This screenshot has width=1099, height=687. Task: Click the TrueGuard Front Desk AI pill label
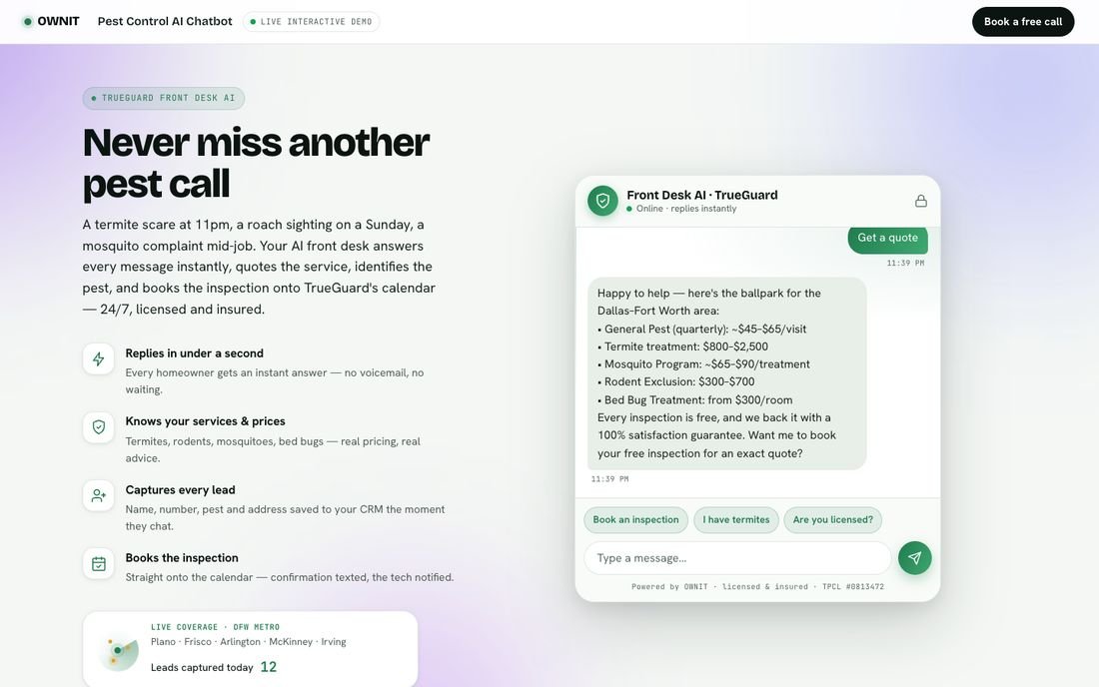pyautogui.click(x=163, y=98)
